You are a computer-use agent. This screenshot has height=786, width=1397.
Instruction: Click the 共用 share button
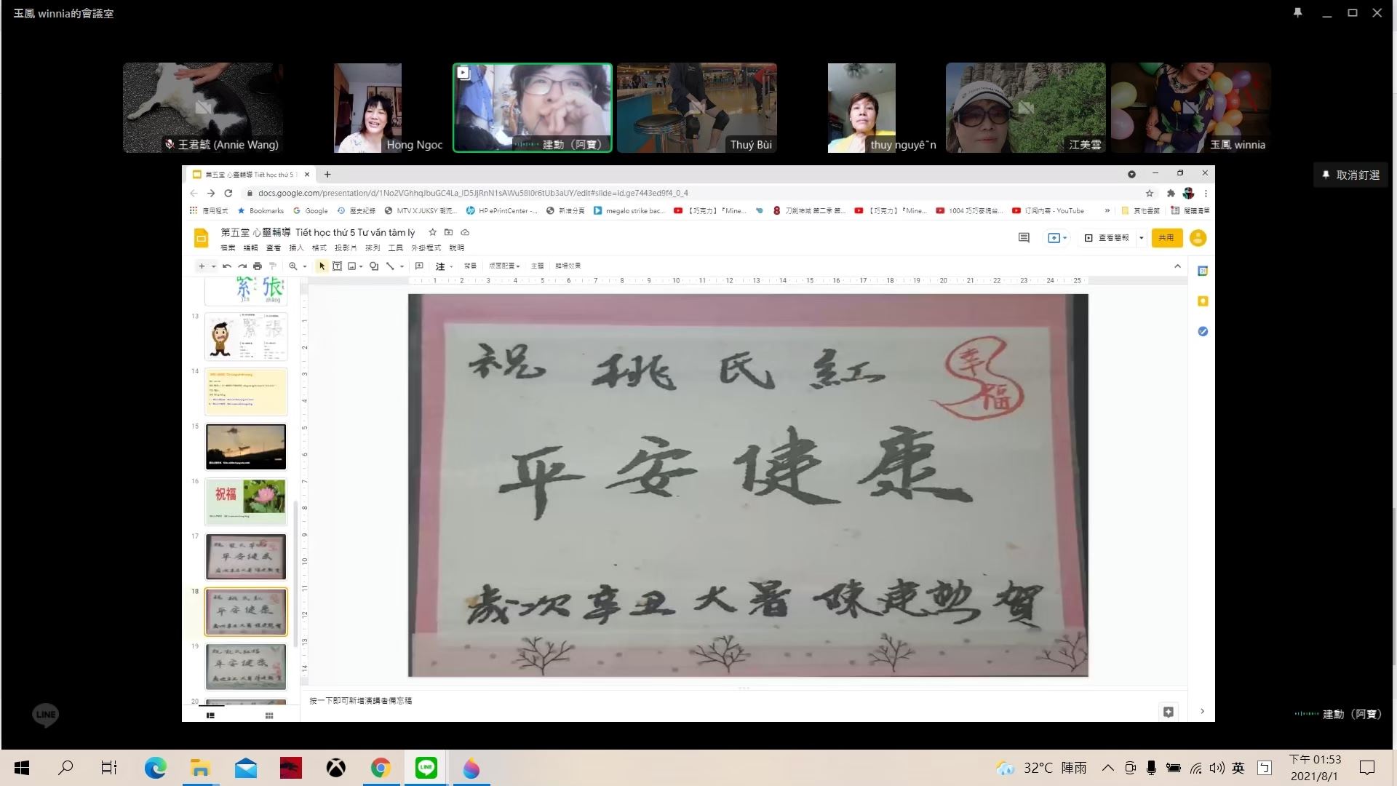1166,238
